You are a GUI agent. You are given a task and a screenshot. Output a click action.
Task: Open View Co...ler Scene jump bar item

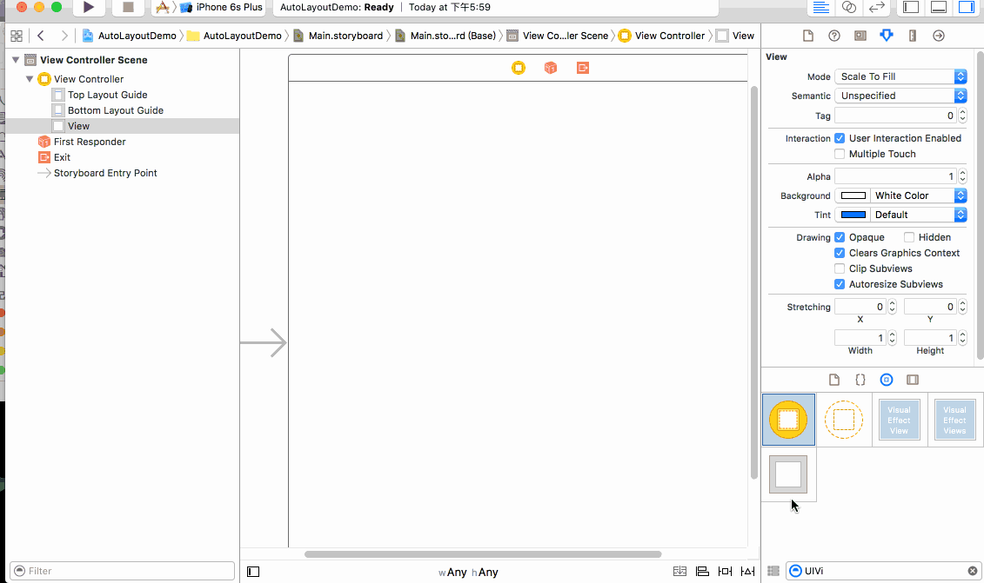pyautogui.click(x=558, y=36)
